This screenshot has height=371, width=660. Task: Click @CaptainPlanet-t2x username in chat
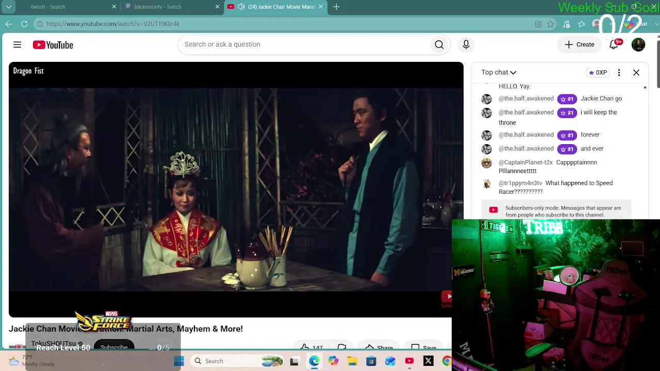(x=525, y=162)
